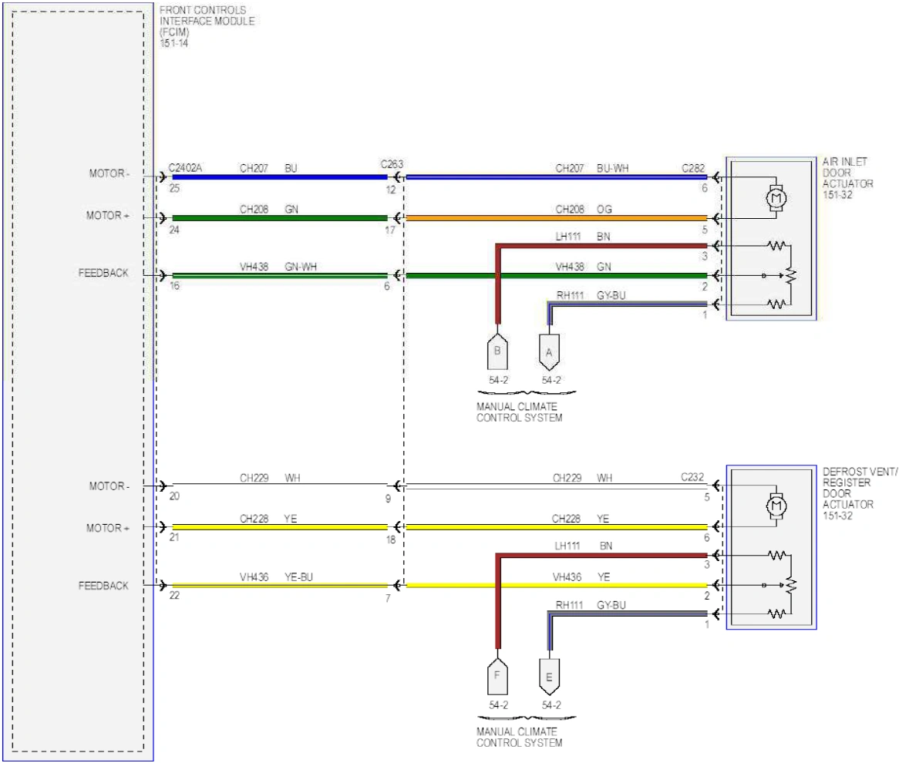Click pin number 18 on C263
This screenshot has width=899, height=763.
pos(390,539)
